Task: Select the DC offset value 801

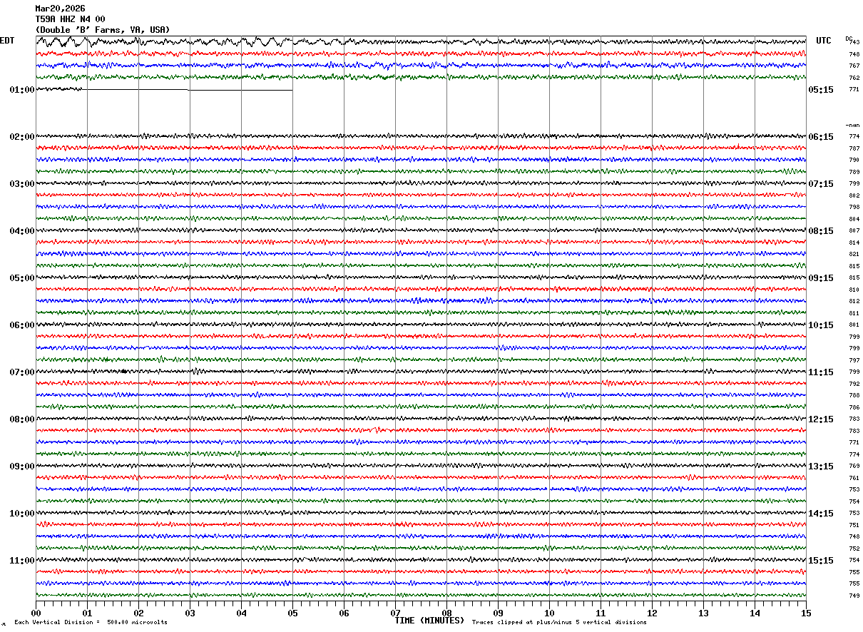Action: [854, 325]
